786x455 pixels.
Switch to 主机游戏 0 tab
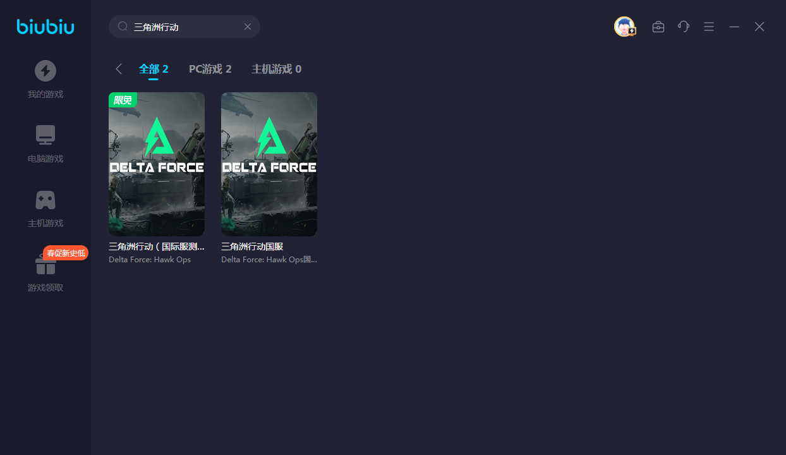276,69
